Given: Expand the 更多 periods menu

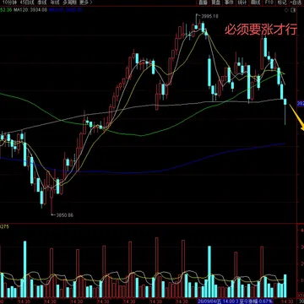Looking at the screenshot, I should pyautogui.click(x=85, y=3).
